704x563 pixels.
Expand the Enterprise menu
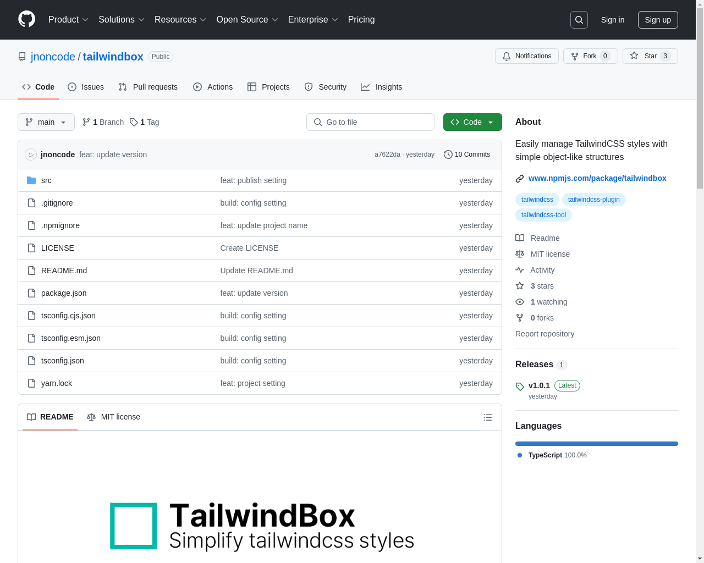[x=313, y=20]
